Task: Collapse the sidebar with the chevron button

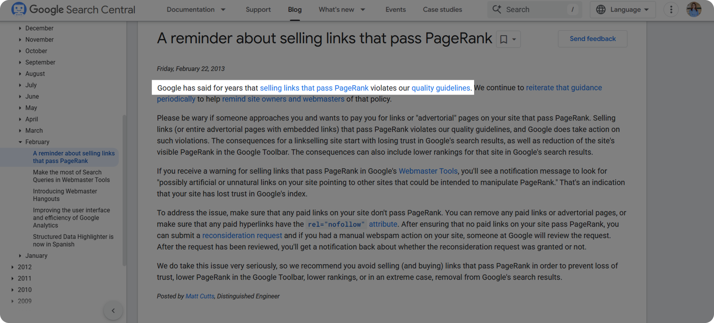Action: click(x=113, y=311)
